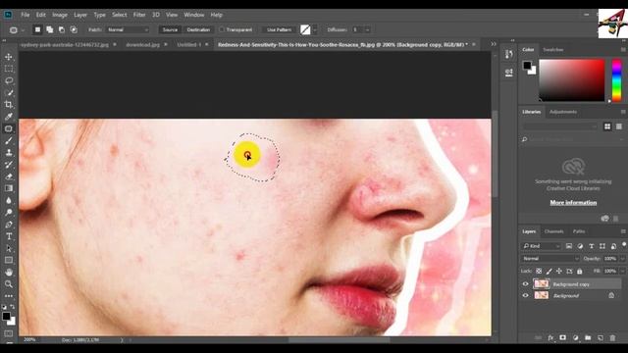
Task: Select the History Brush tool
Action: [x=9, y=165]
